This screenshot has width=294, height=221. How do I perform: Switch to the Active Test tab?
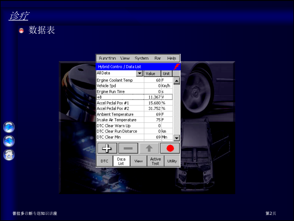coord(156,161)
